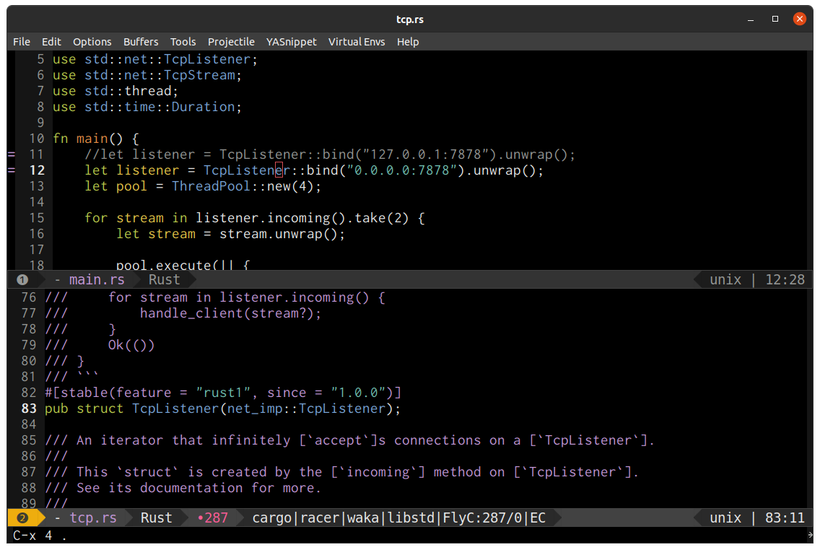
Task: Click line number 83 in the tcp.rs gutter
Action: [x=30, y=409]
